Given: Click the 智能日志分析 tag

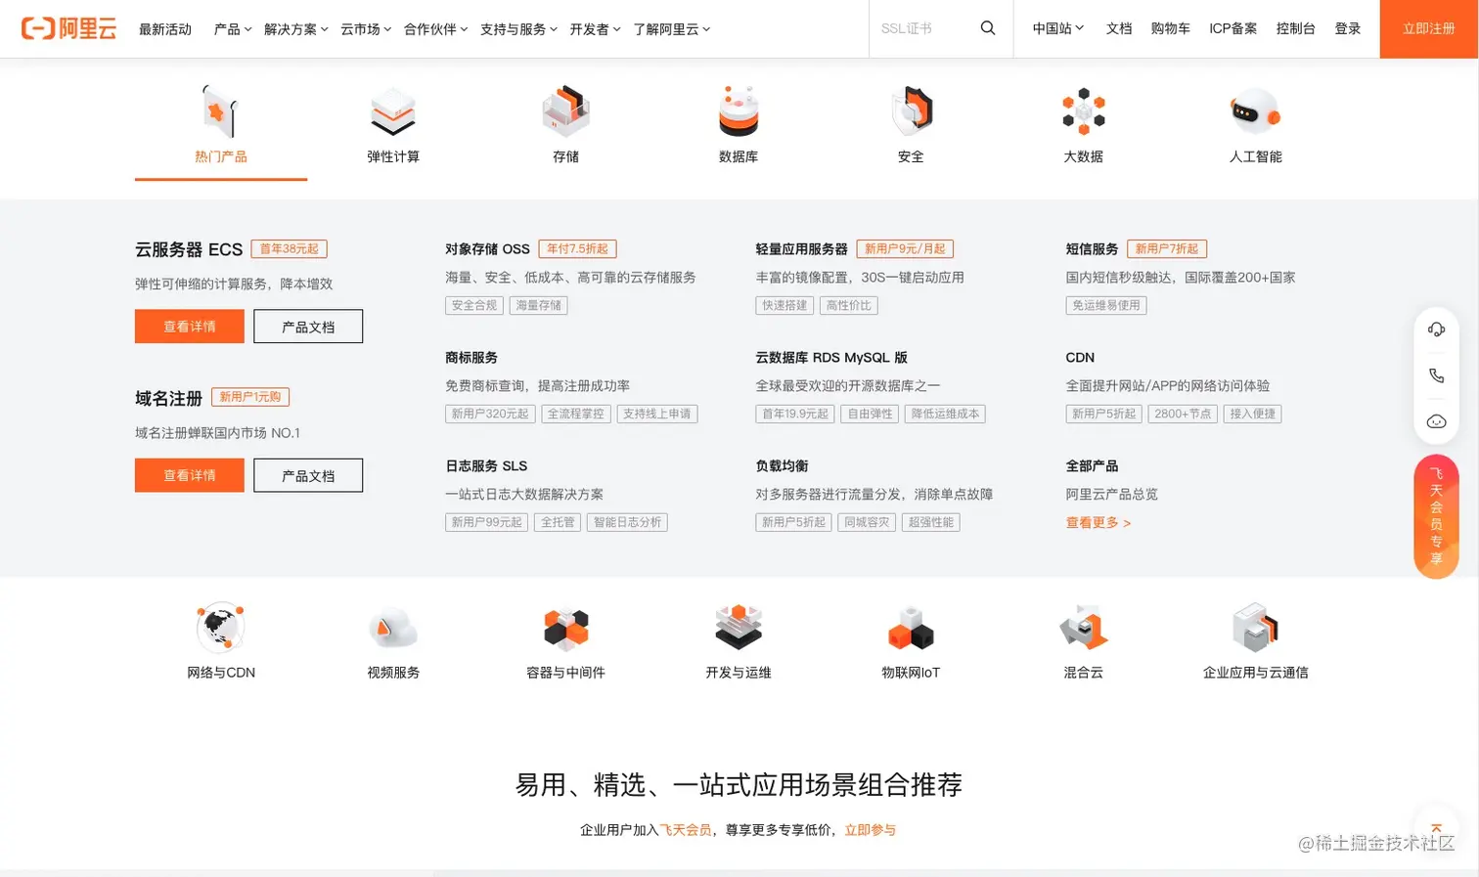Looking at the screenshot, I should [628, 523].
